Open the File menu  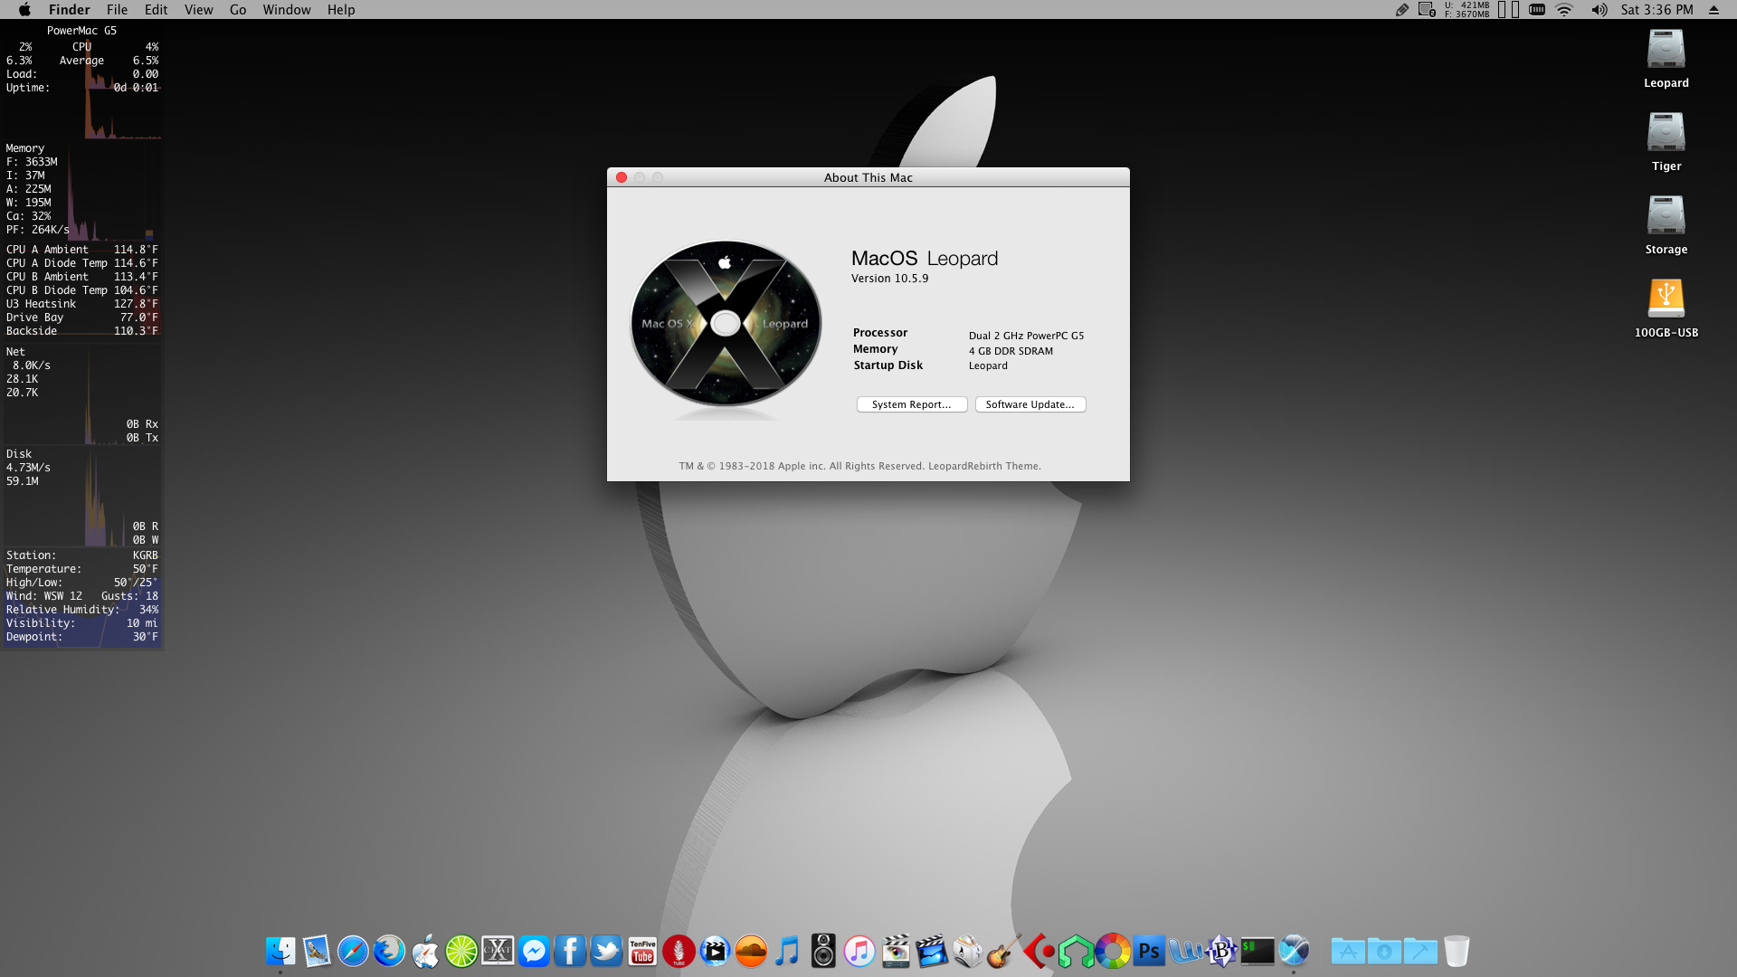[118, 10]
